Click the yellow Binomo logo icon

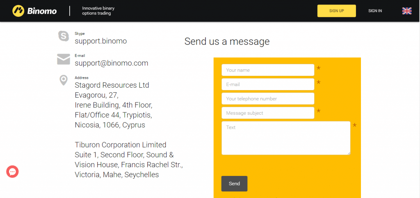click(x=18, y=11)
